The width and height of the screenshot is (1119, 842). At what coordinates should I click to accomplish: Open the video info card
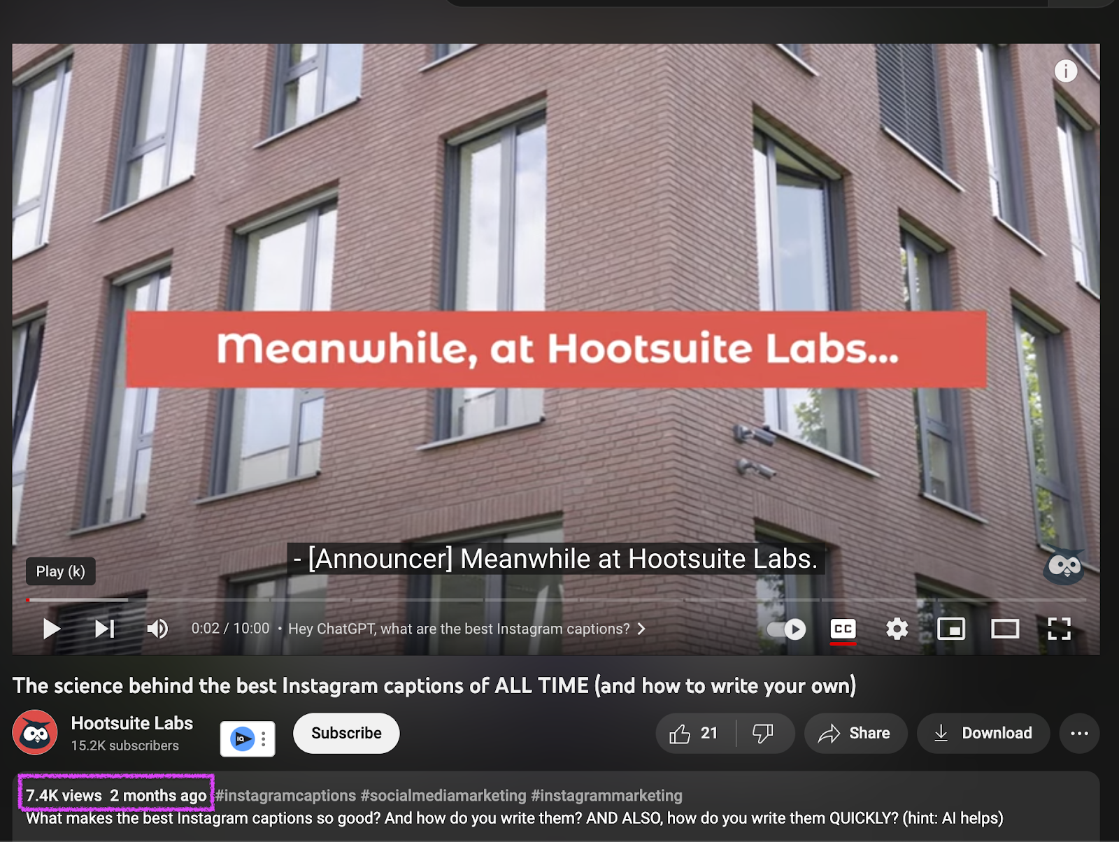(1065, 71)
